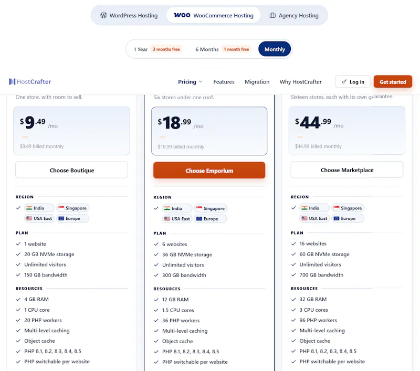The image size is (420, 371).
Task: Open the Agency Hosting tab
Action: (x=294, y=15)
